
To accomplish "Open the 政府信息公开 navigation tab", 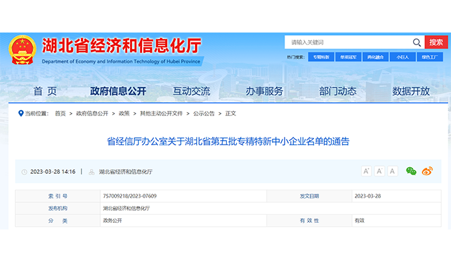I will point(118,91).
